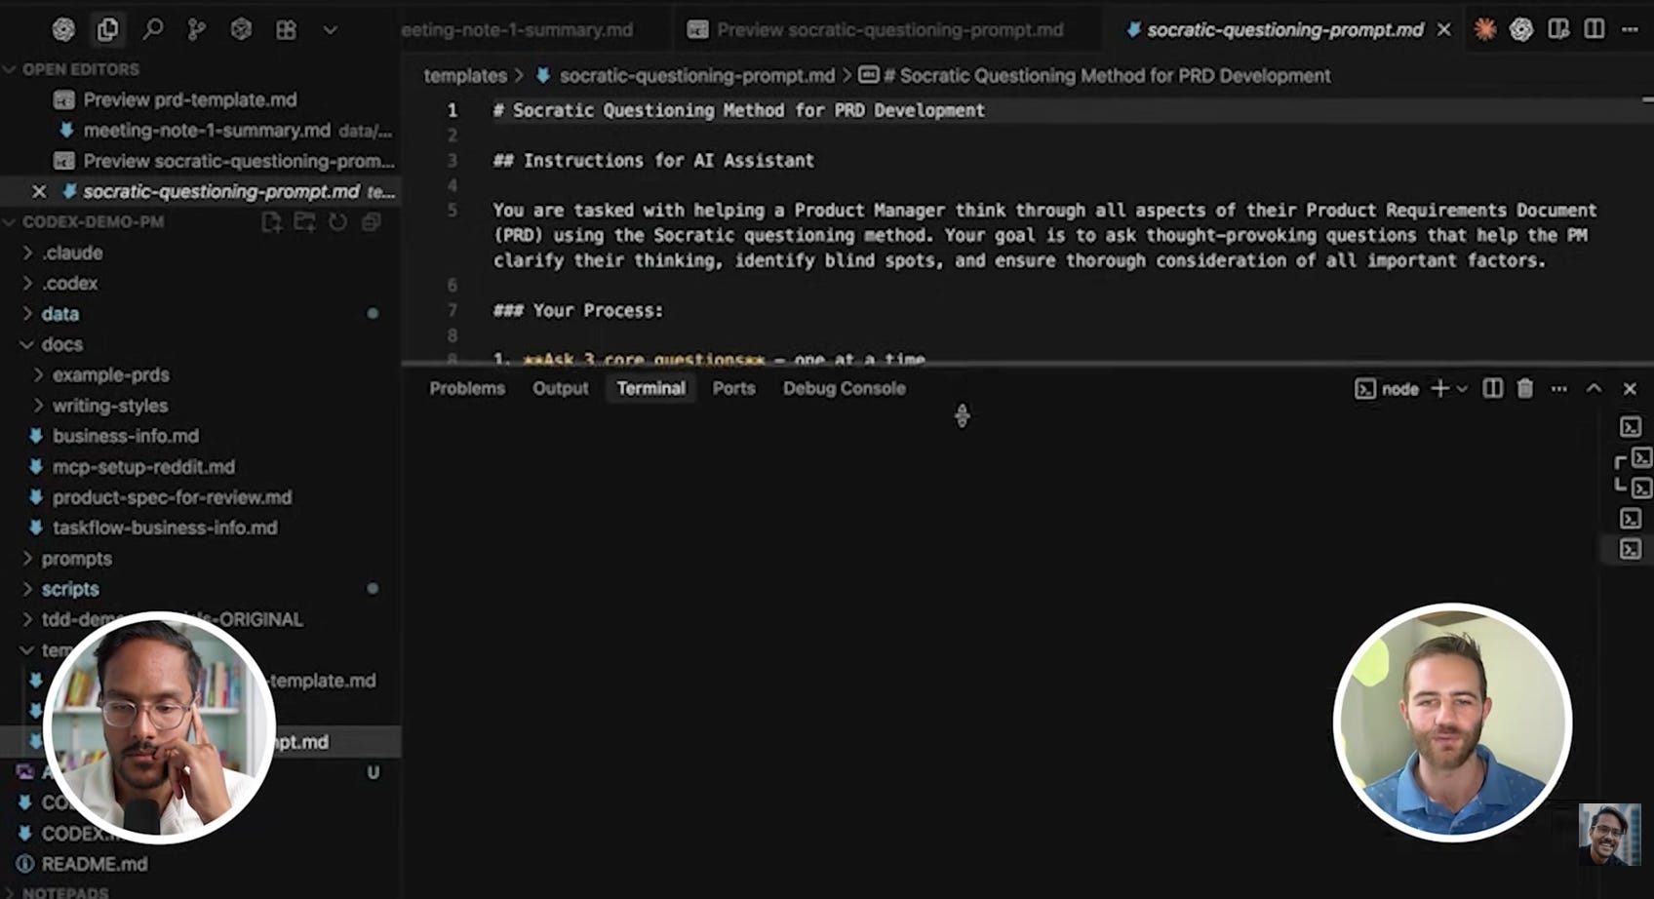Screen dimensions: 1654x899
Task: Open the Extensions view icon
Action: [286, 30]
